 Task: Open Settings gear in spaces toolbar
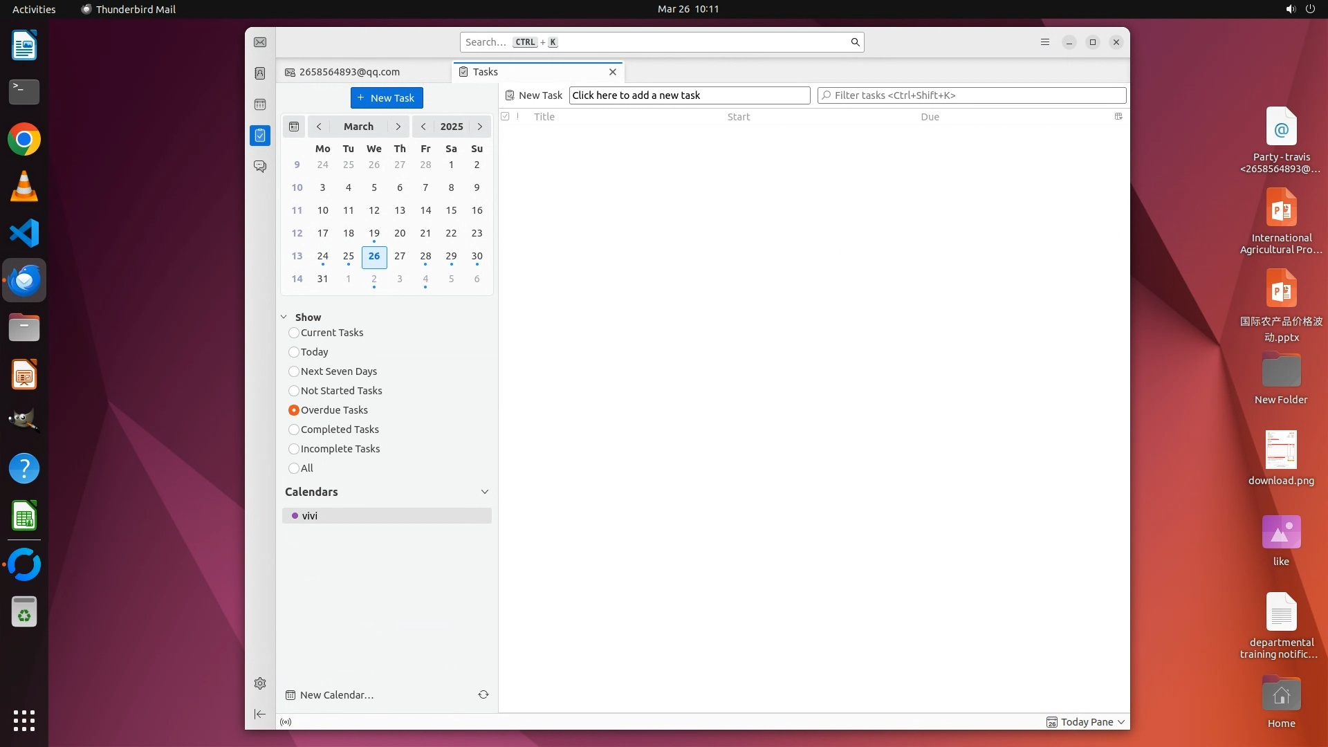coord(260,683)
